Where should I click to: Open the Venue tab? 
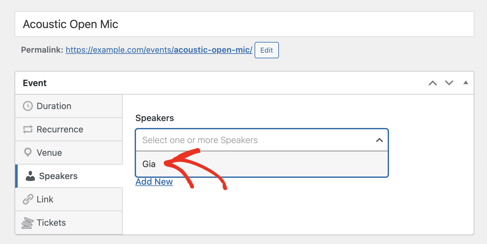pos(69,153)
